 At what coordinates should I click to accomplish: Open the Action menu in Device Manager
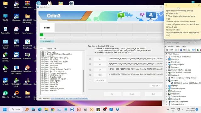tap(171, 46)
